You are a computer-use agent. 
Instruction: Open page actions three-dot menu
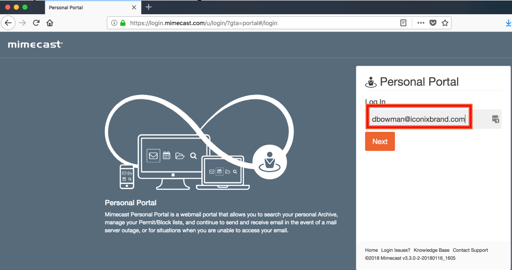click(x=421, y=23)
